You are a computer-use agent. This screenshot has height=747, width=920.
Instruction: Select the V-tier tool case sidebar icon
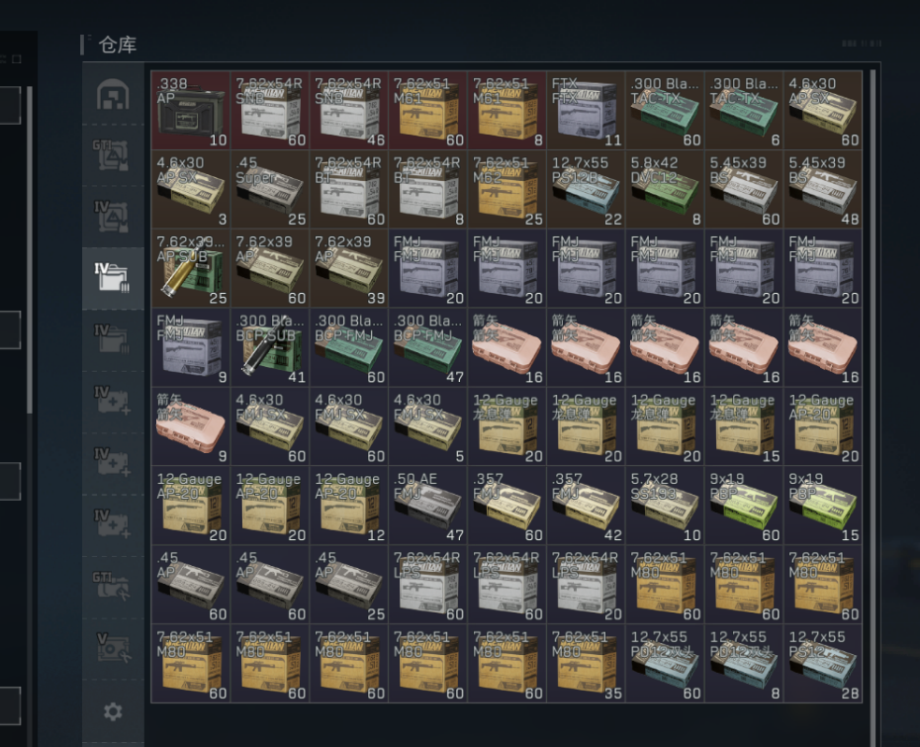click(x=113, y=648)
